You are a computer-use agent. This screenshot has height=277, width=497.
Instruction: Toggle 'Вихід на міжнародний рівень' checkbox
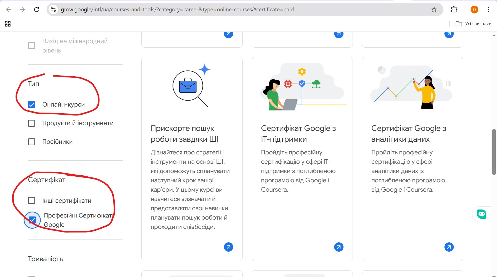tap(32, 46)
